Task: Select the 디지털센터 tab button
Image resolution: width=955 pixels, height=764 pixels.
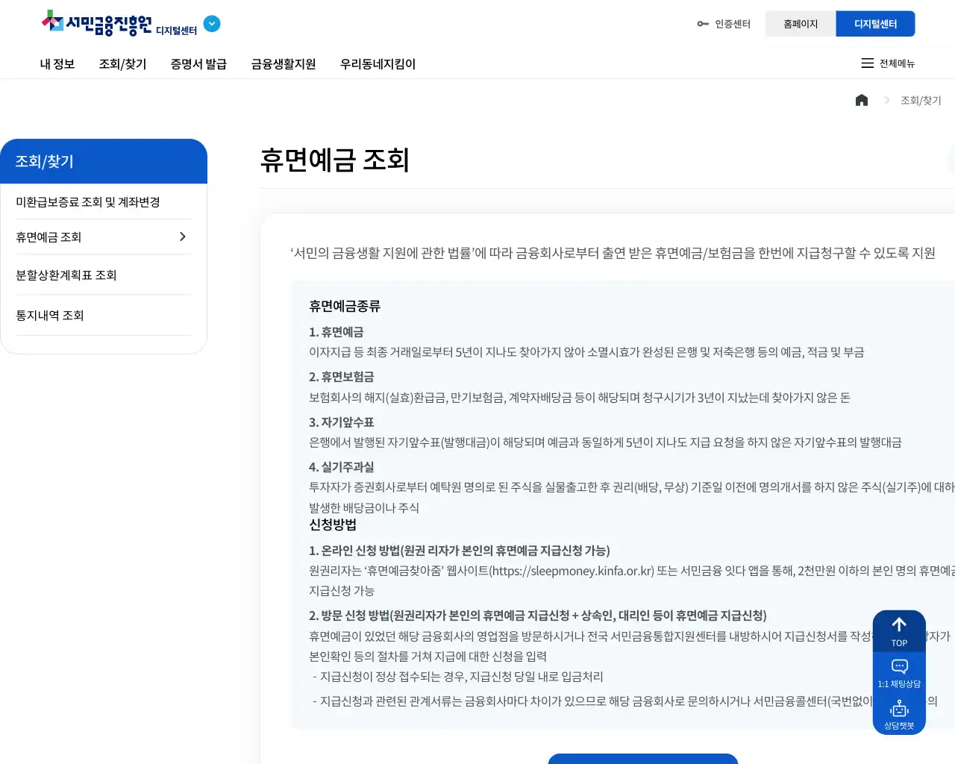Action: pos(875,24)
